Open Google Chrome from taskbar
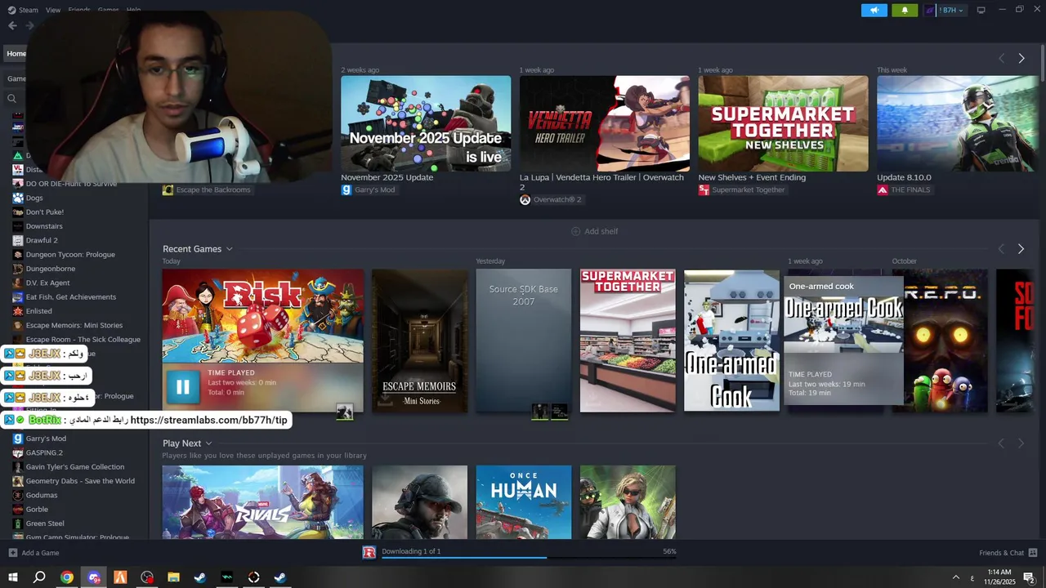This screenshot has height=588, width=1046. point(67,577)
